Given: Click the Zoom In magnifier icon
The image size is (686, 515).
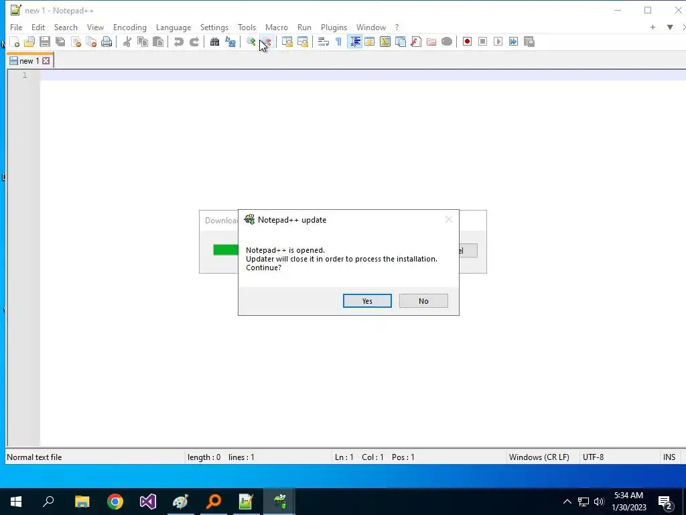Looking at the screenshot, I should tap(251, 42).
